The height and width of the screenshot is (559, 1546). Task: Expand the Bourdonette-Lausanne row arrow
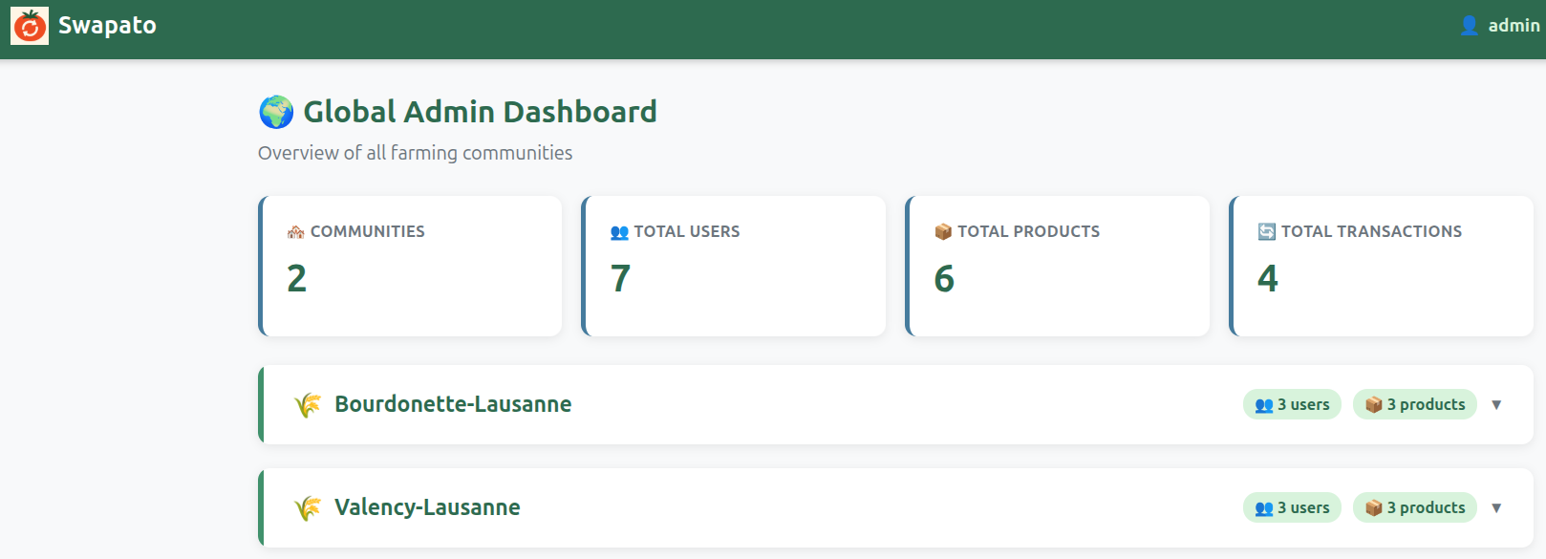point(1496,405)
